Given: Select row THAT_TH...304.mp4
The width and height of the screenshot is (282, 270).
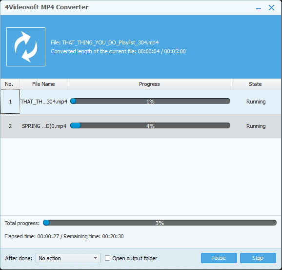Looking at the screenshot, I should (141, 102).
